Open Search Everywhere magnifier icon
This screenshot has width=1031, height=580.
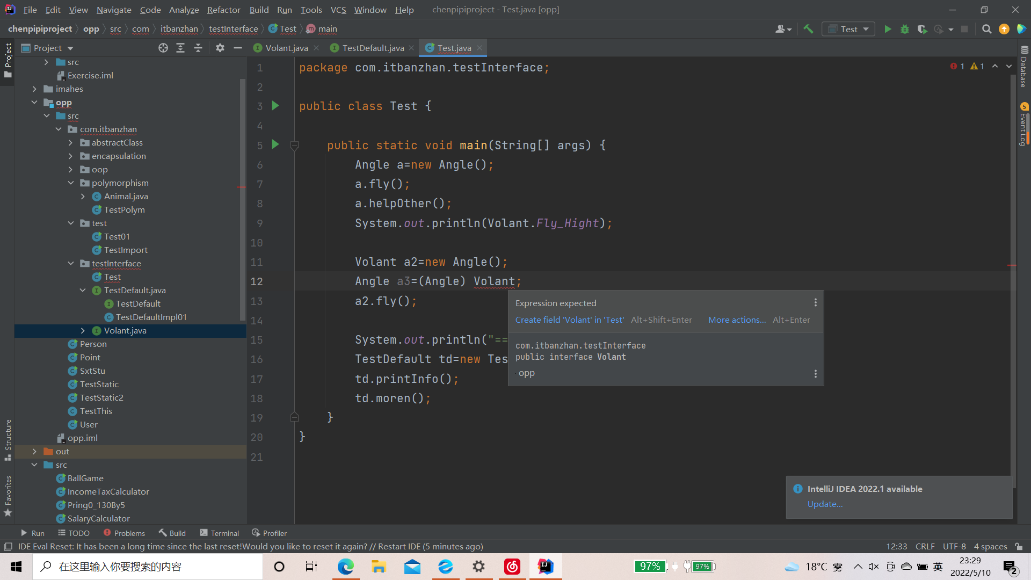986,29
